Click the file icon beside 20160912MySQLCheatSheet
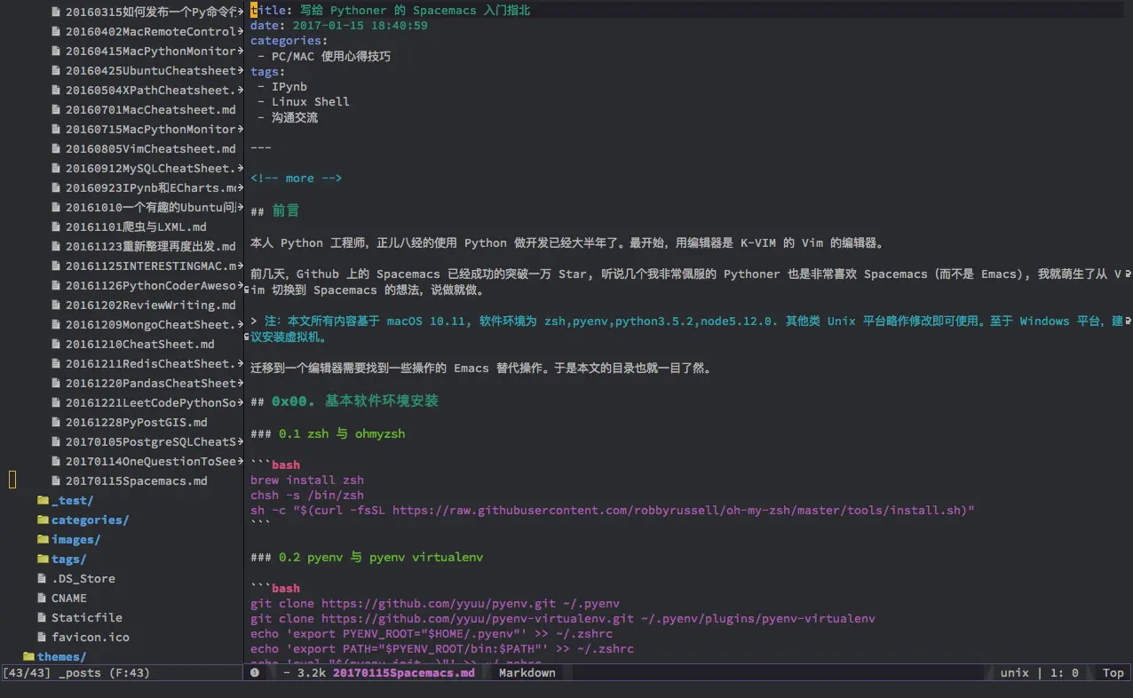The width and height of the screenshot is (1133, 698). pos(57,169)
